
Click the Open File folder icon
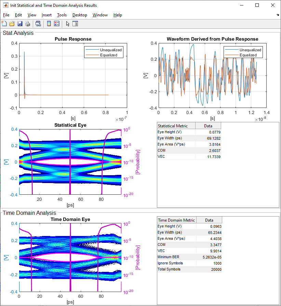coord(12,24)
